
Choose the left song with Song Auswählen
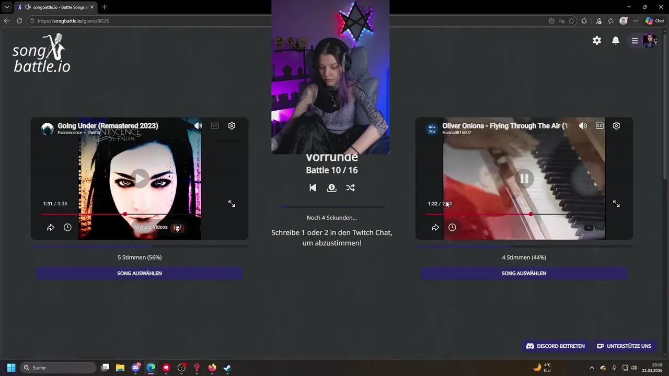point(140,273)
